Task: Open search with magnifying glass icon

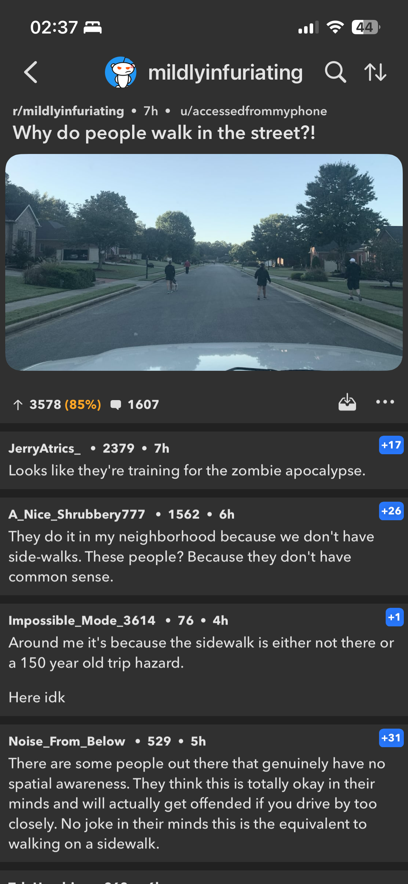Action: (335, 72)
